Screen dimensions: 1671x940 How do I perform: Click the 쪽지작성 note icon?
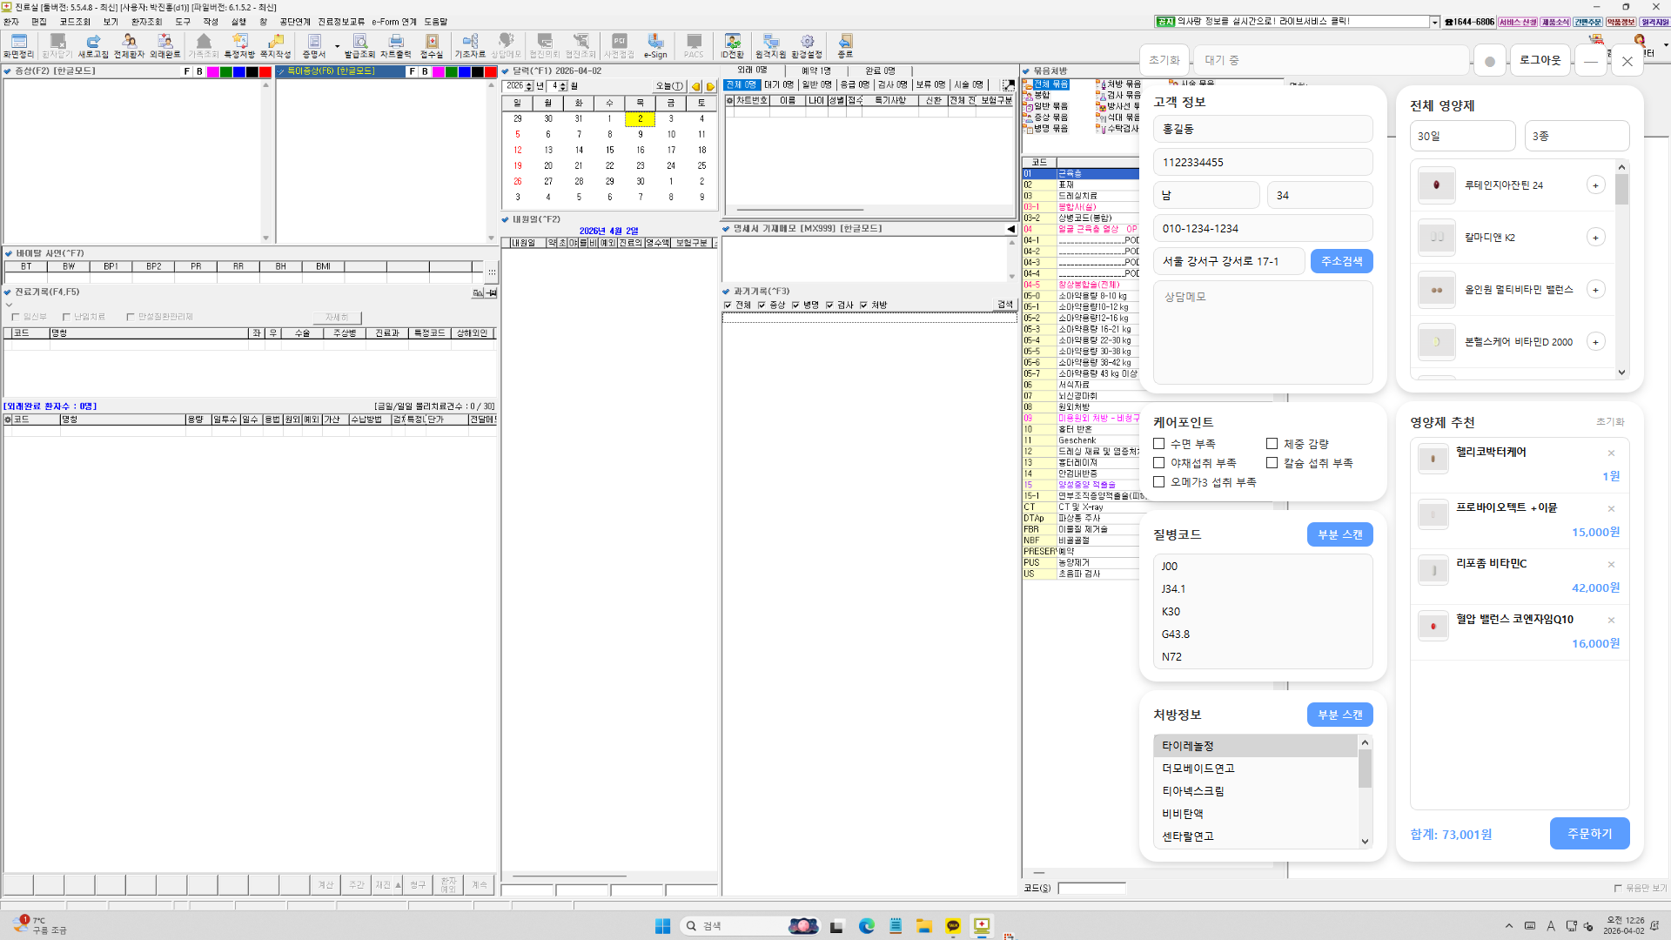coord(276,46)
